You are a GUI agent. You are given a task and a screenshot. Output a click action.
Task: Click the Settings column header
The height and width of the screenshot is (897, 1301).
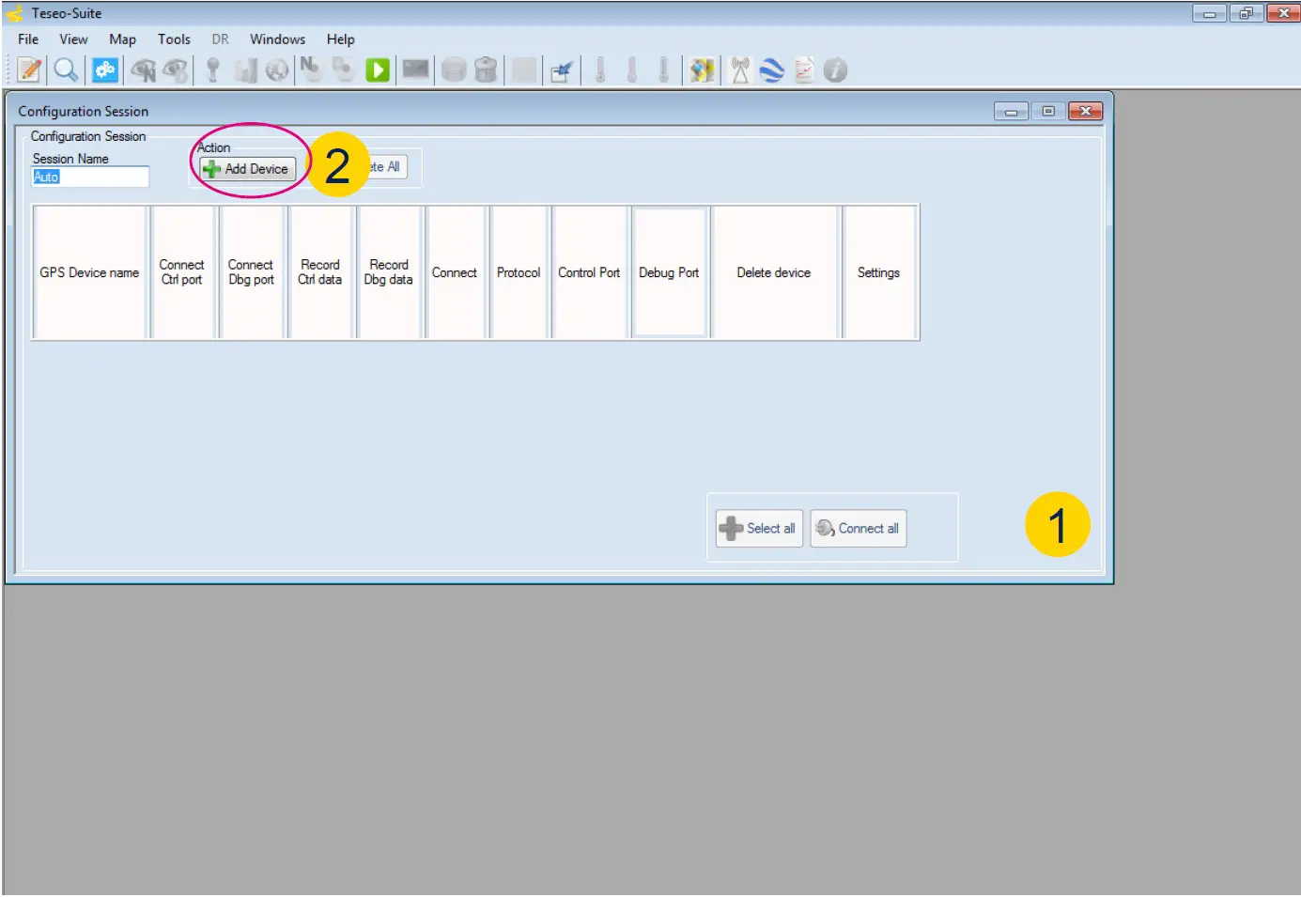click(879, 272)
